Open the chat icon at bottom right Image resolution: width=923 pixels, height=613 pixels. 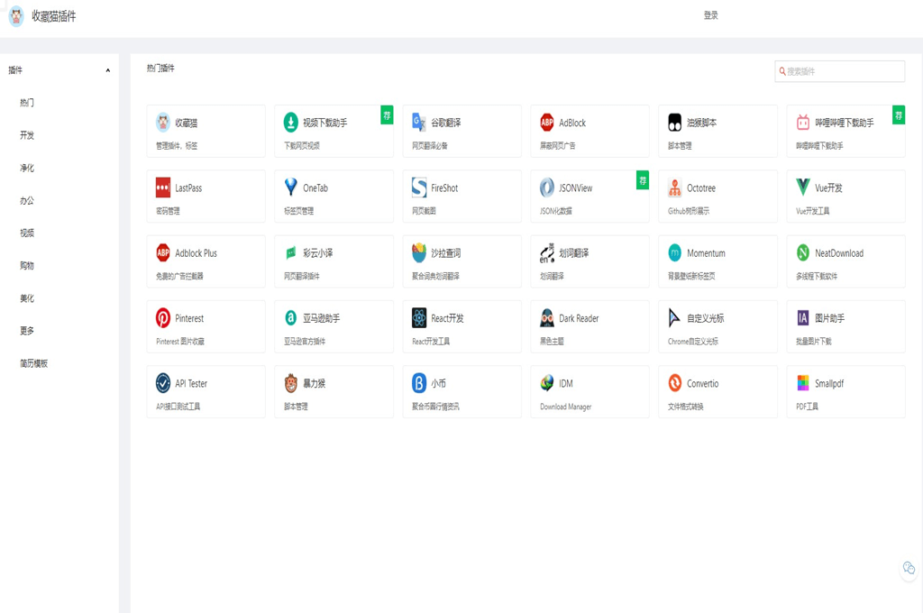pos(909,568)
